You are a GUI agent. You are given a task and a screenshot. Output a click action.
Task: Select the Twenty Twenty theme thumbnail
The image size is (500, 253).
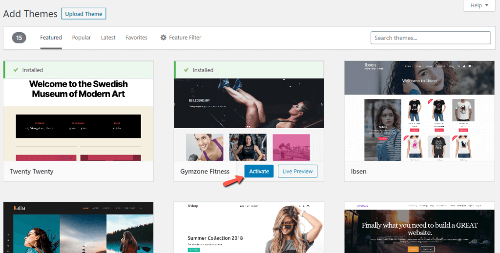(79, 119)
